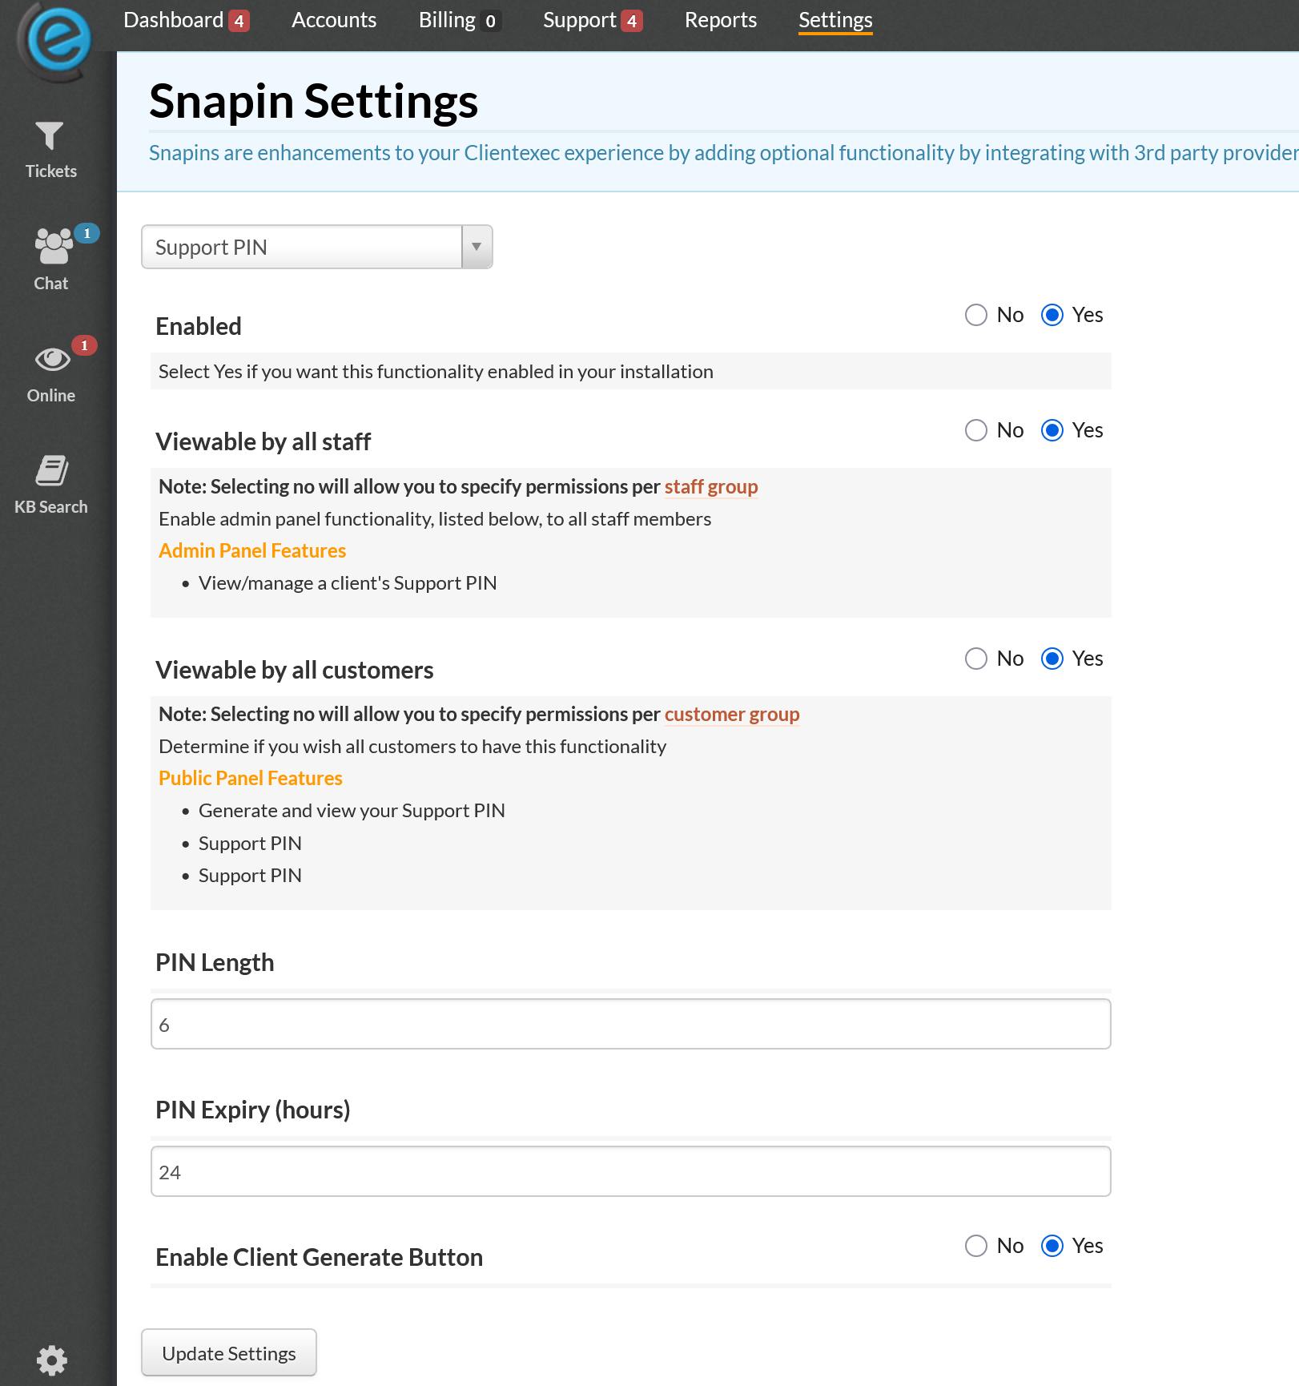Open the Tickets filter icon
1299x1386 pixels.
coord(50,135)
